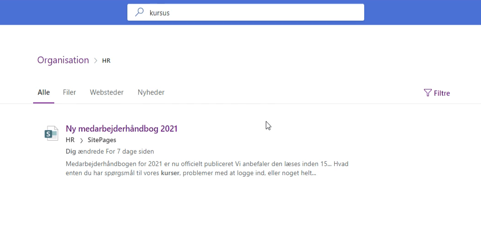Open the Ny medarbejderhåndbog 2021 result
The height and width of the screenshot is (237, 481).
click(121, 129)
